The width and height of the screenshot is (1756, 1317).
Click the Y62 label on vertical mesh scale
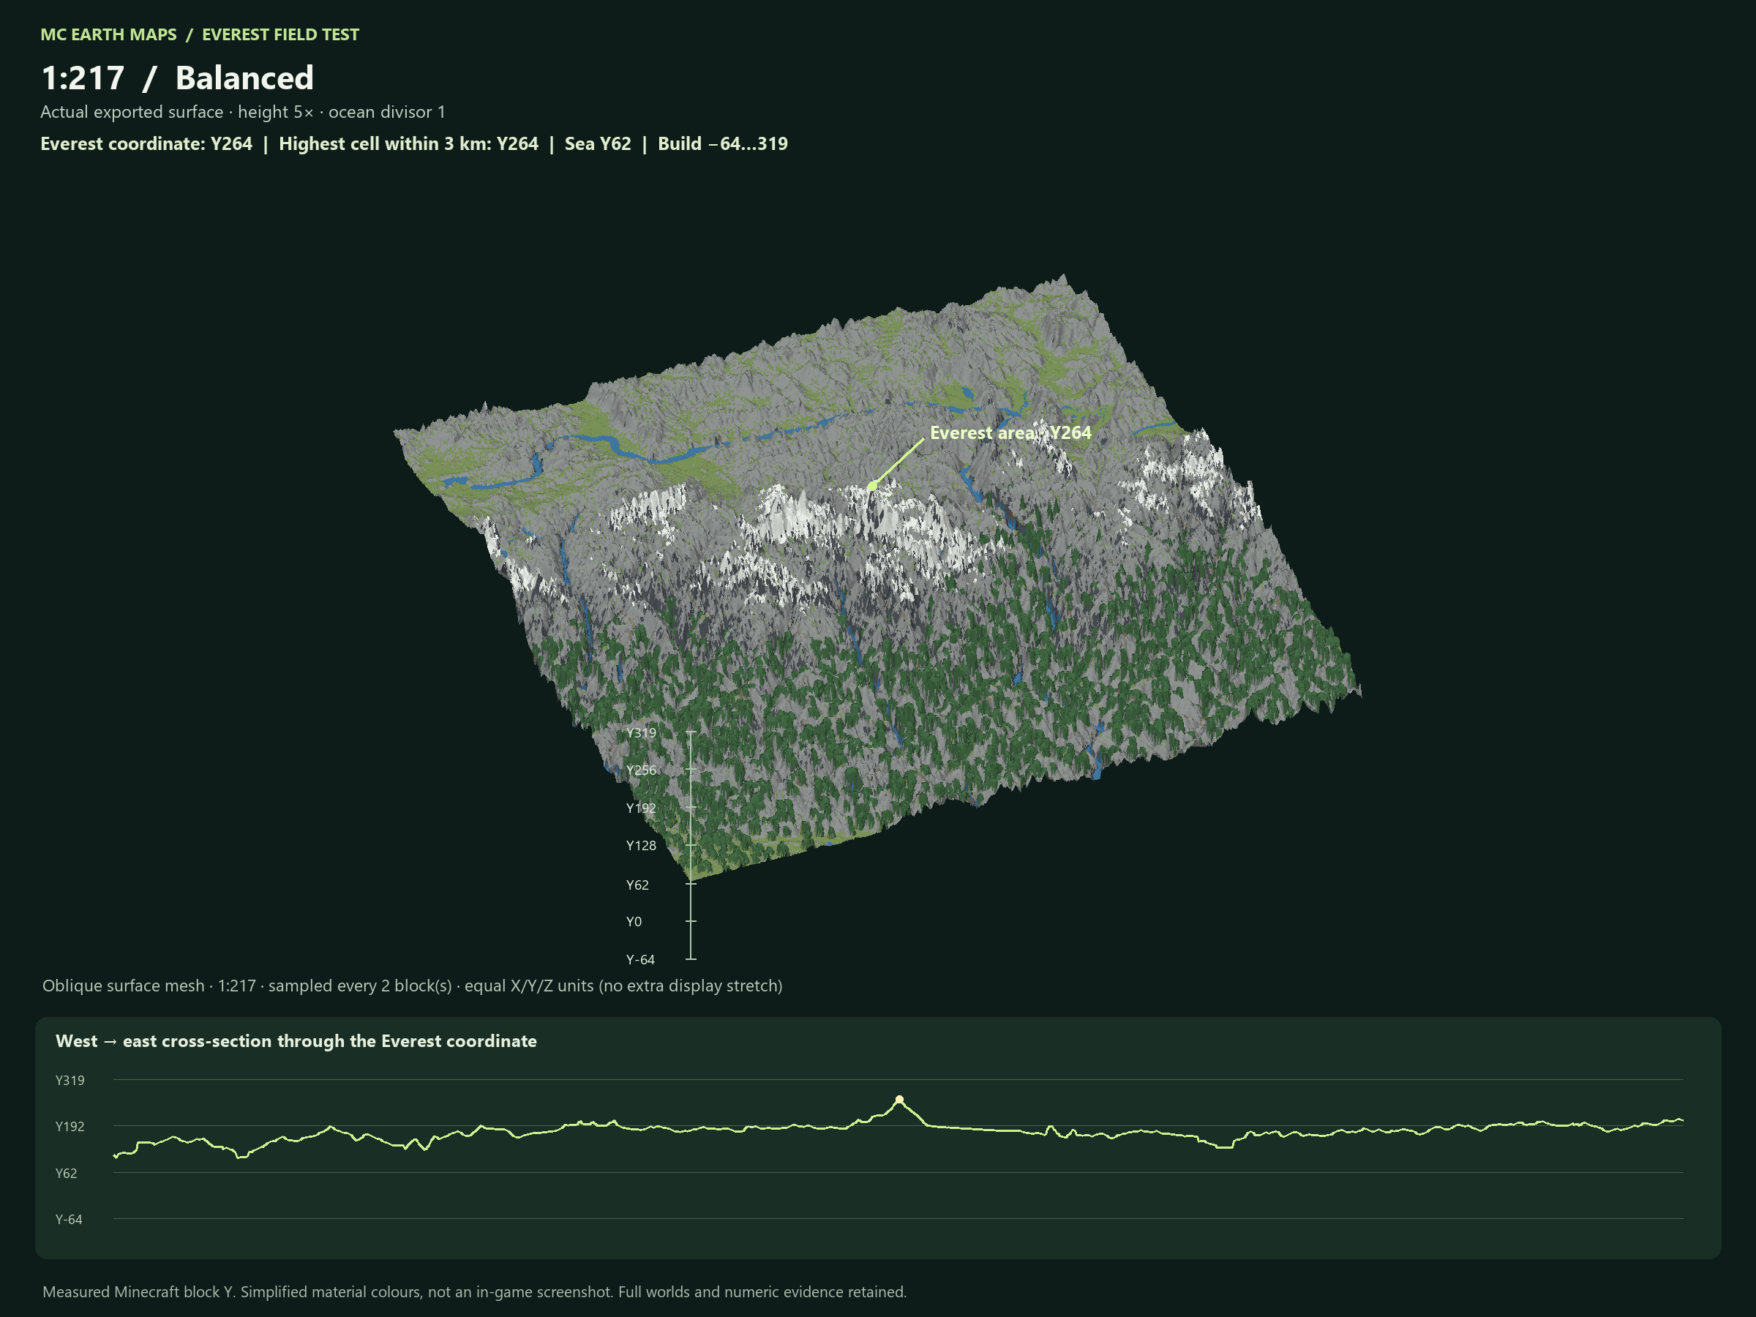coord(637,885)
